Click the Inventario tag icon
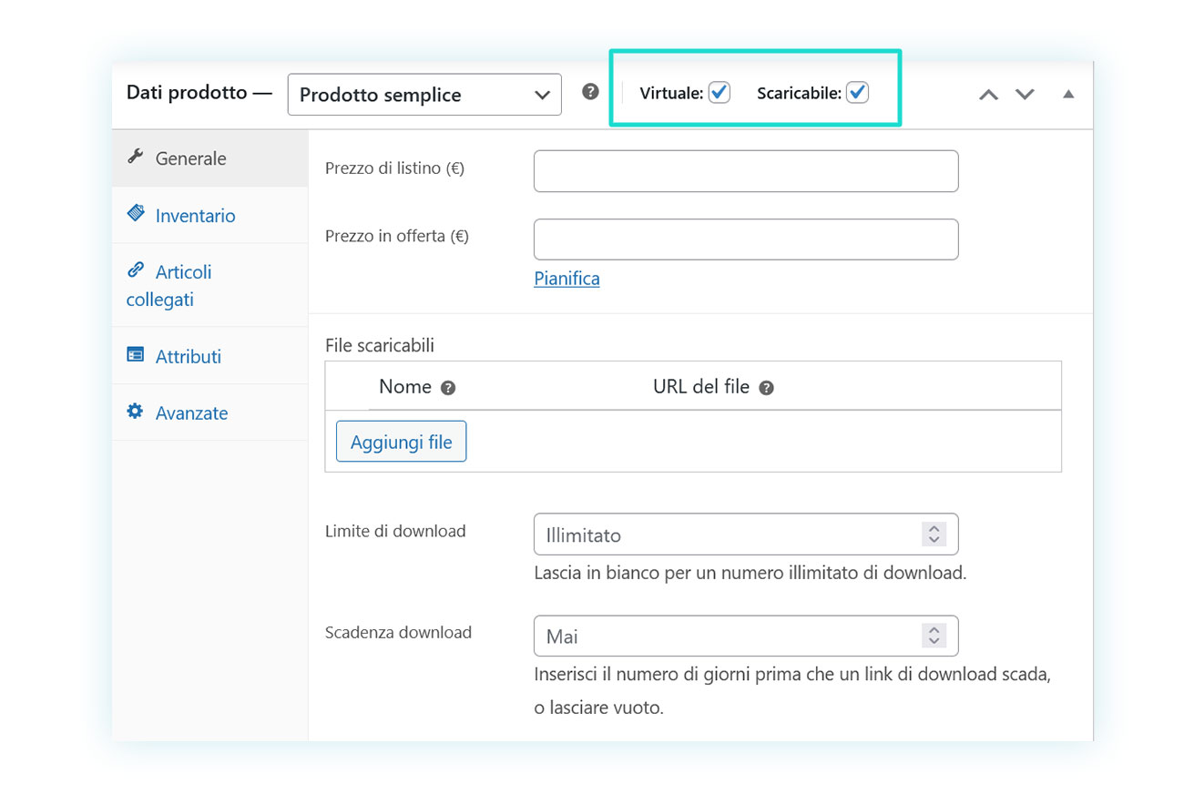 coord(136,213)
